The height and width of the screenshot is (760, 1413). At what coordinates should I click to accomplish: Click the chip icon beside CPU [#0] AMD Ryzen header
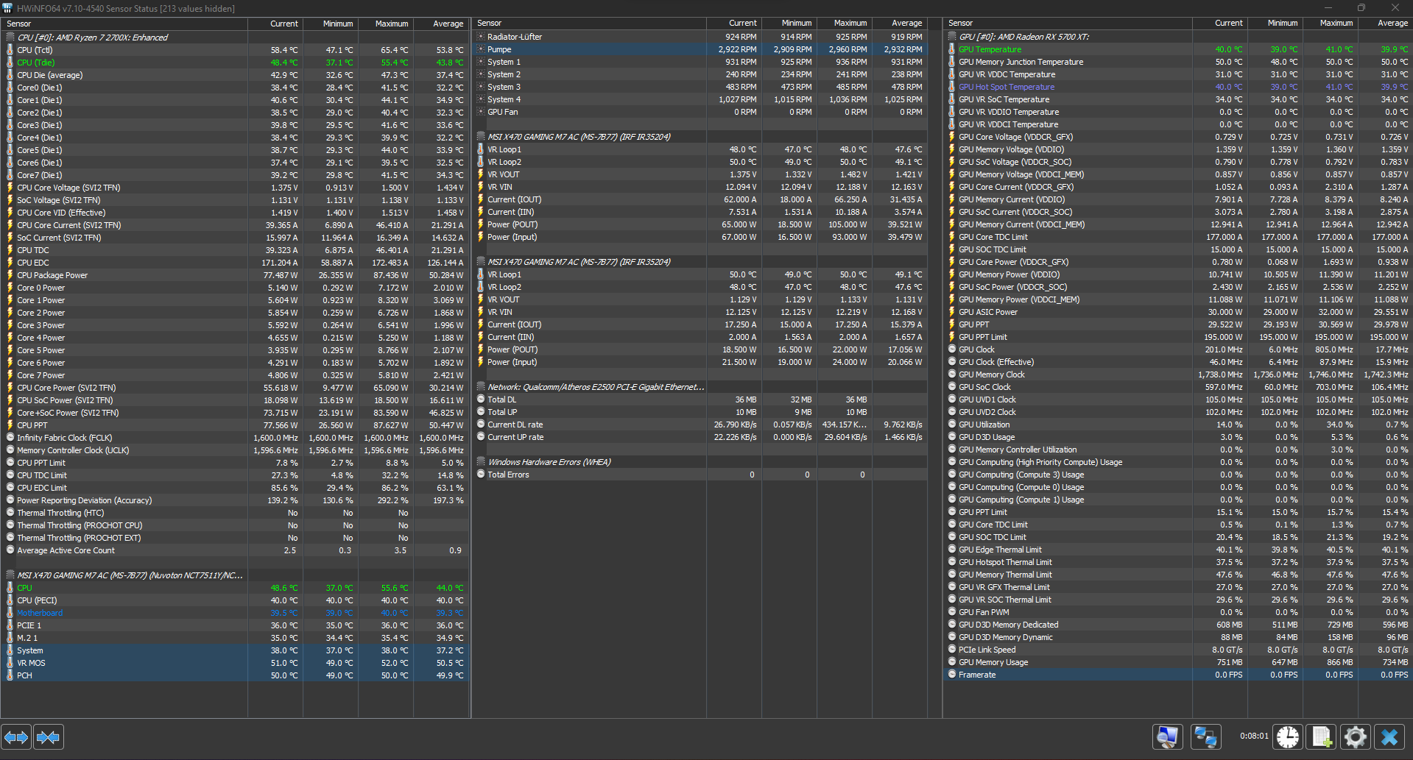coord(10,37)
